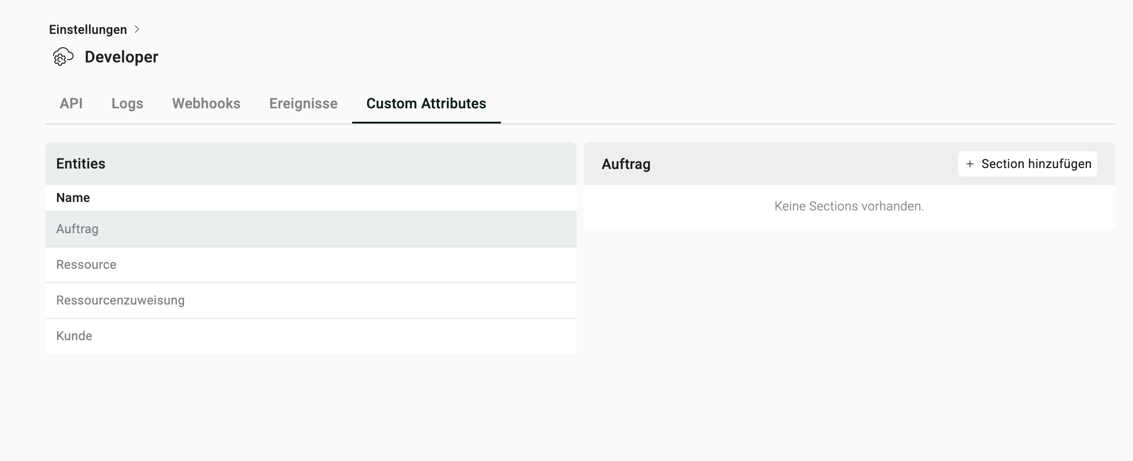Click the breadcrumb chevron after Einstellungen
Image resolution: width=1133 pixels, height=461 pixels.
coord(137,29)
